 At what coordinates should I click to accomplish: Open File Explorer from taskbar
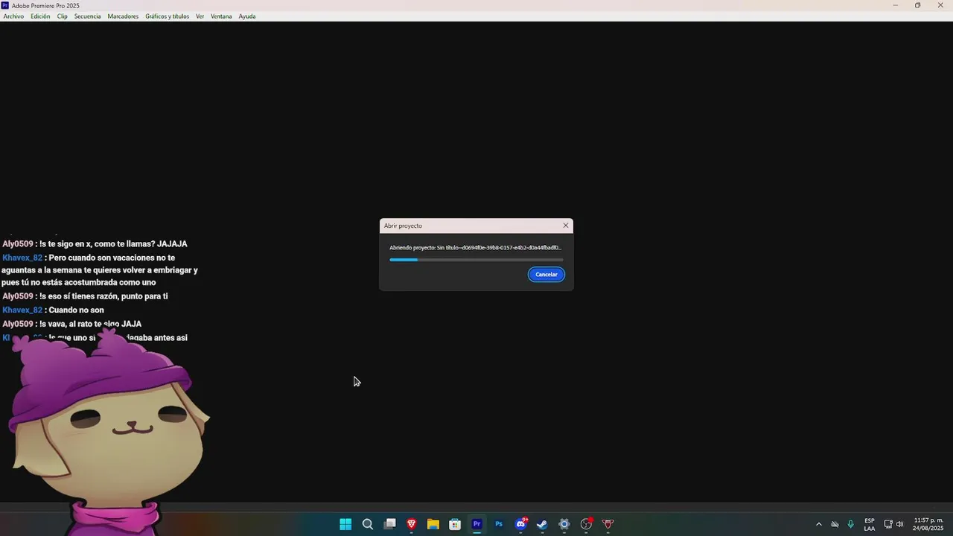pyautogui.click(x=433, y=524)
